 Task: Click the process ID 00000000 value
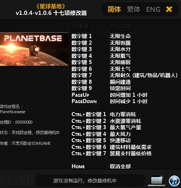(24, 122)
